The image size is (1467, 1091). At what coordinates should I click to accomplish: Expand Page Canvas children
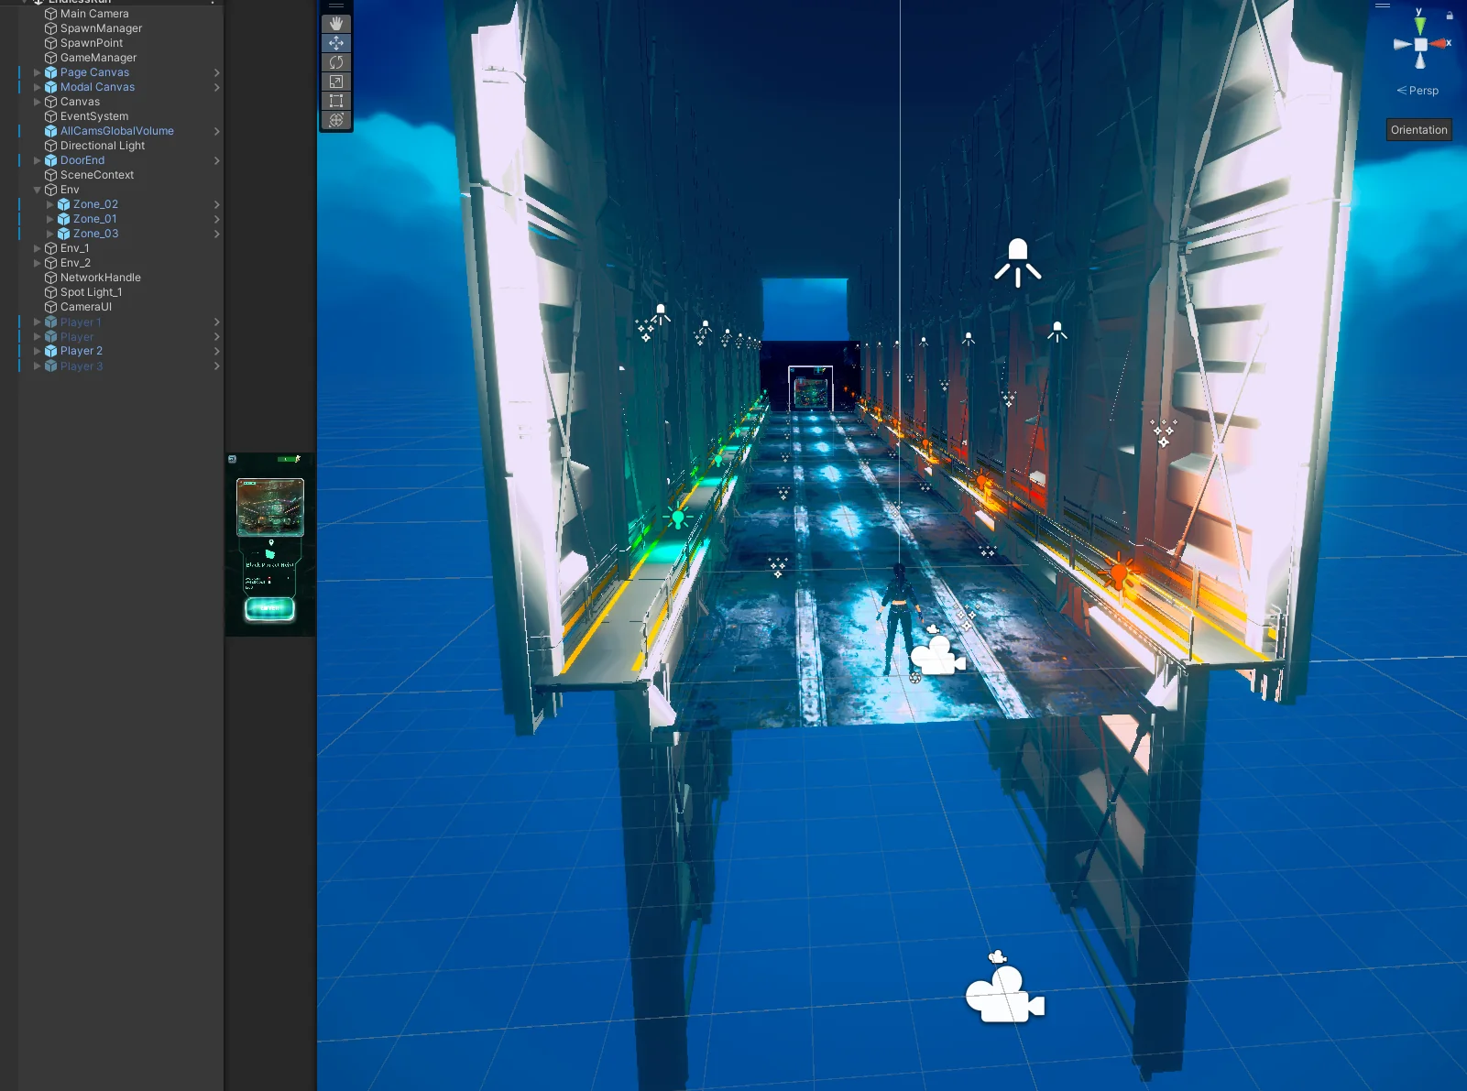click(x=38, y=72)
